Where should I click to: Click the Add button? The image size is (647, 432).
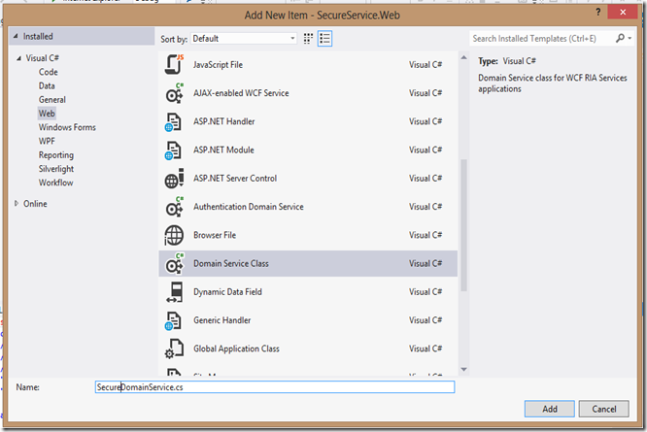pos(550,409)
